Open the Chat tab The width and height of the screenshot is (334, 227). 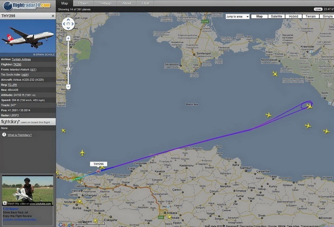(x=145, y=3)
